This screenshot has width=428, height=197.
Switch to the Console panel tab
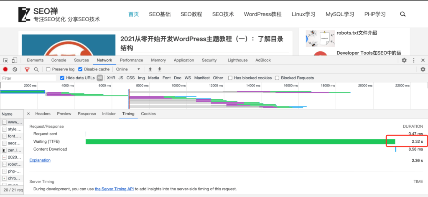(x=59, y=61)
